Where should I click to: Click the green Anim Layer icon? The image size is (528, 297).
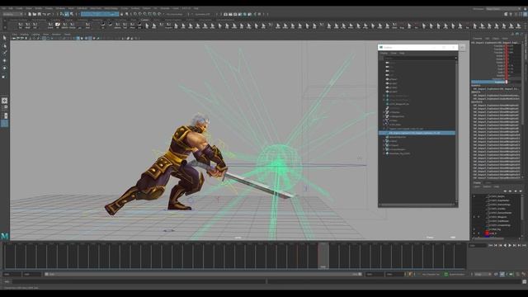446,275
